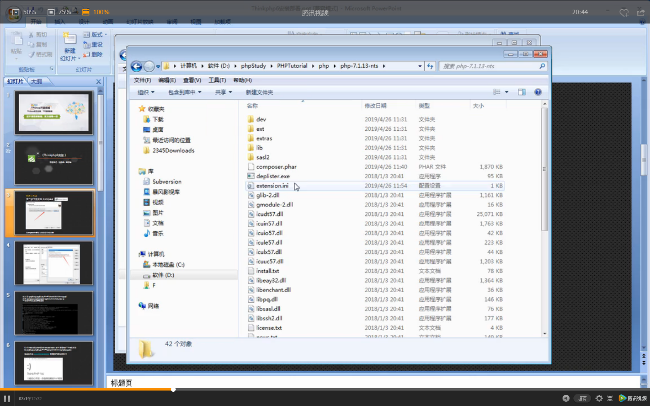
Task: Click the dev folder icon
Action: (x=251, y=119)
